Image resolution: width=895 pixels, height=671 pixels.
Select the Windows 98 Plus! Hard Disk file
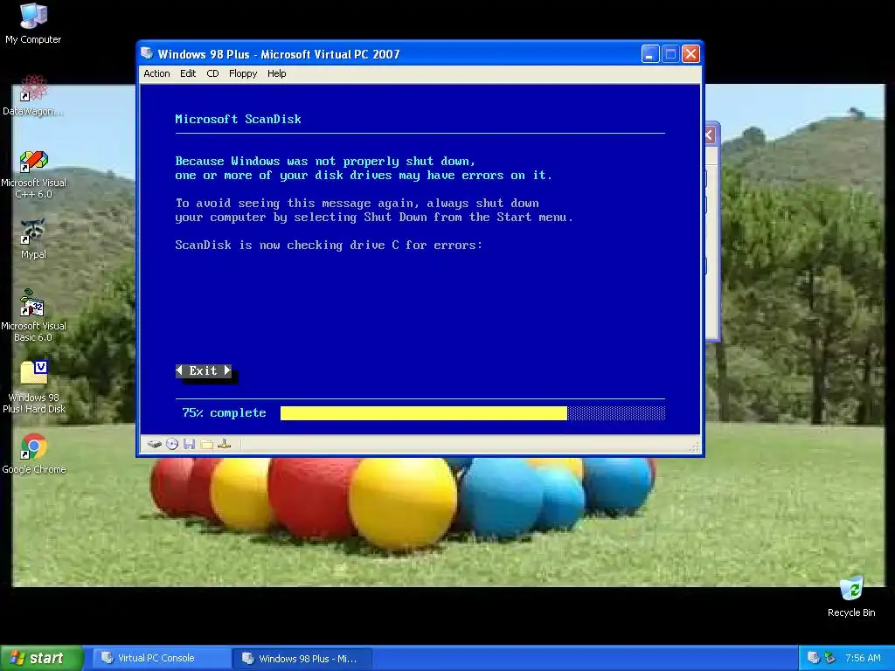coord(33,387)
